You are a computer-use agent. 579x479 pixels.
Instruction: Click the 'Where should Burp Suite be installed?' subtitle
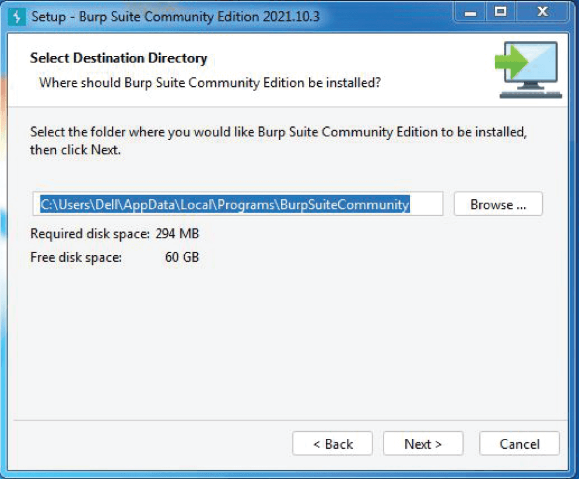click(210, 83)
